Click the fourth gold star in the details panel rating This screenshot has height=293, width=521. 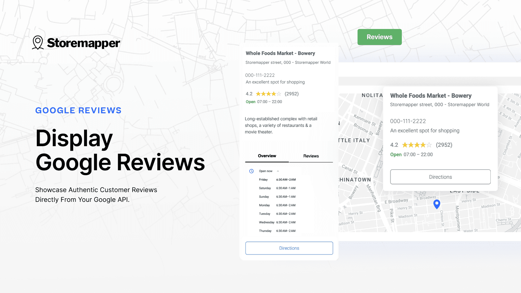[274, 94]
